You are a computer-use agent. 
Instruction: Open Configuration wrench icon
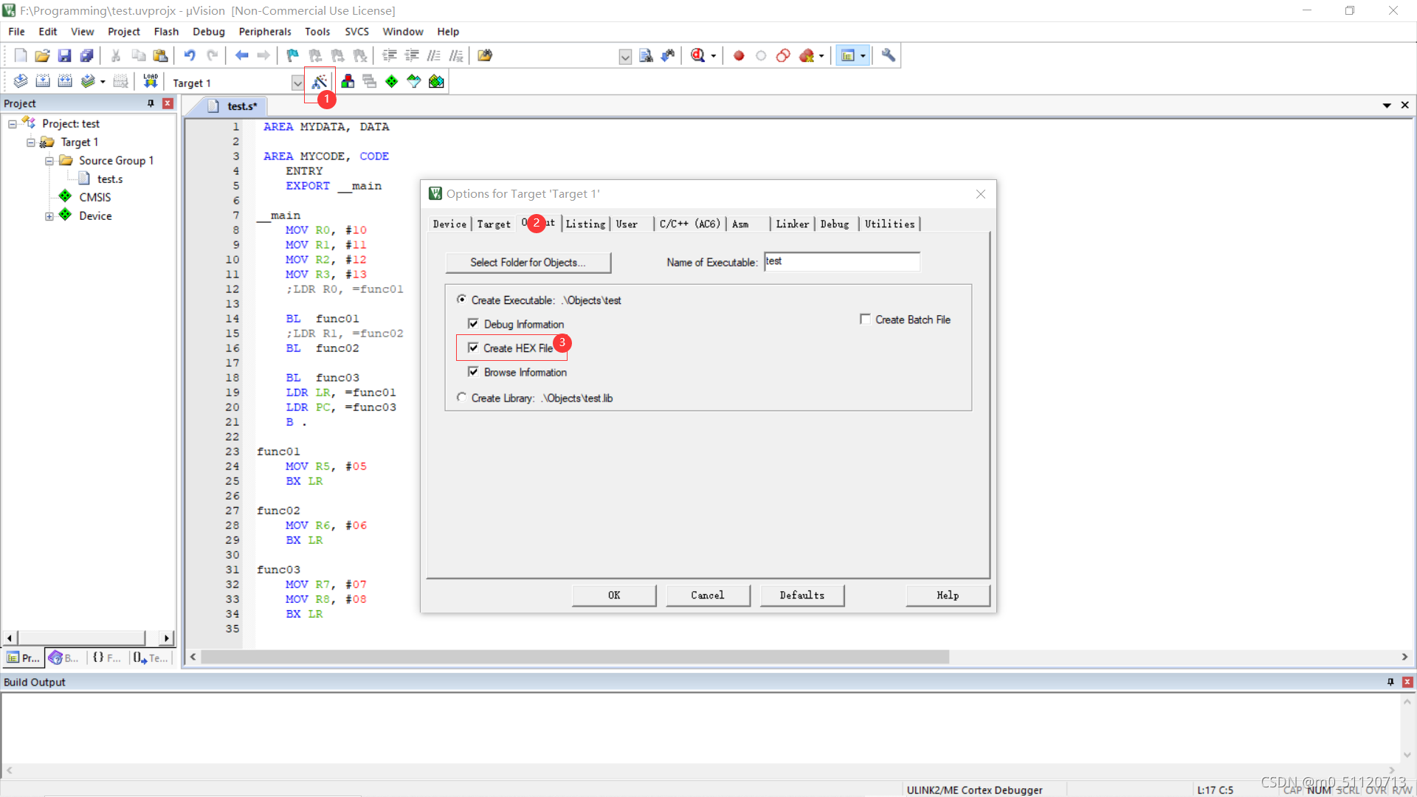888,55
